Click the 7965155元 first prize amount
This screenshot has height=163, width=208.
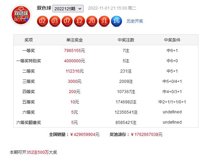click(x=74, y=51)
